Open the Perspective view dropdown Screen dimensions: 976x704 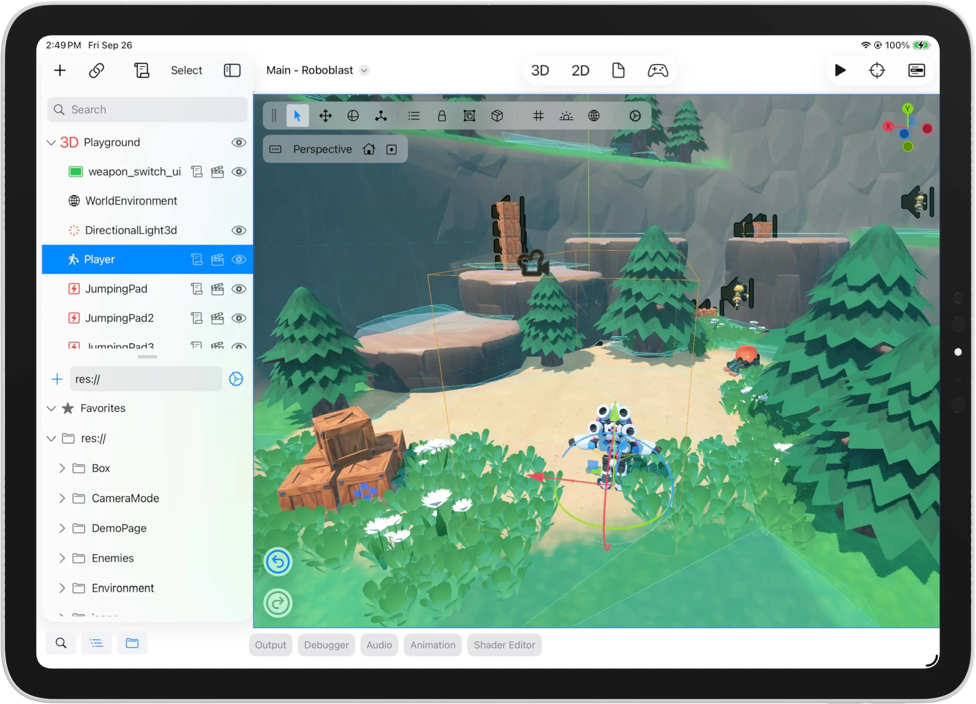(x=322, y=149)
